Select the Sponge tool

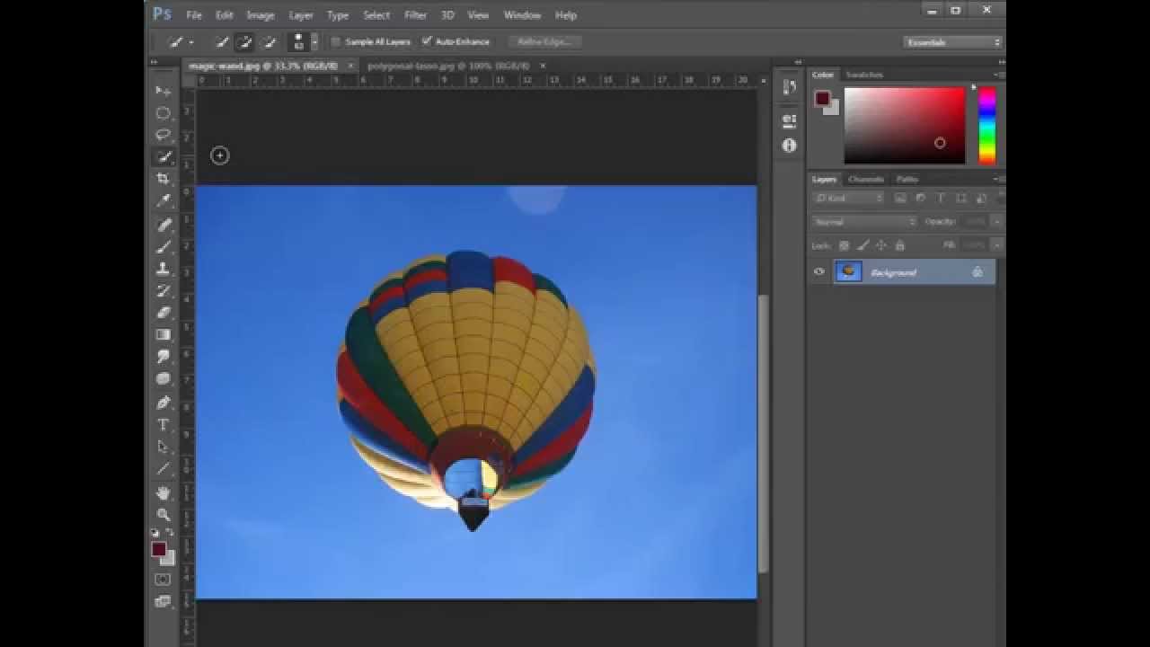[x=163, y=378]
